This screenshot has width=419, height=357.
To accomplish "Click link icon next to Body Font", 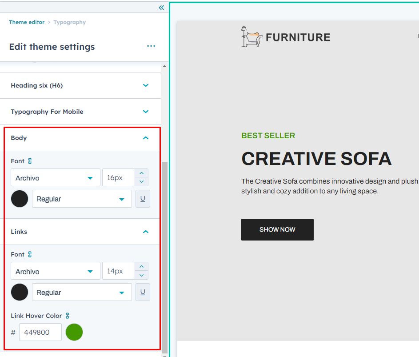I will pos(30,161).
